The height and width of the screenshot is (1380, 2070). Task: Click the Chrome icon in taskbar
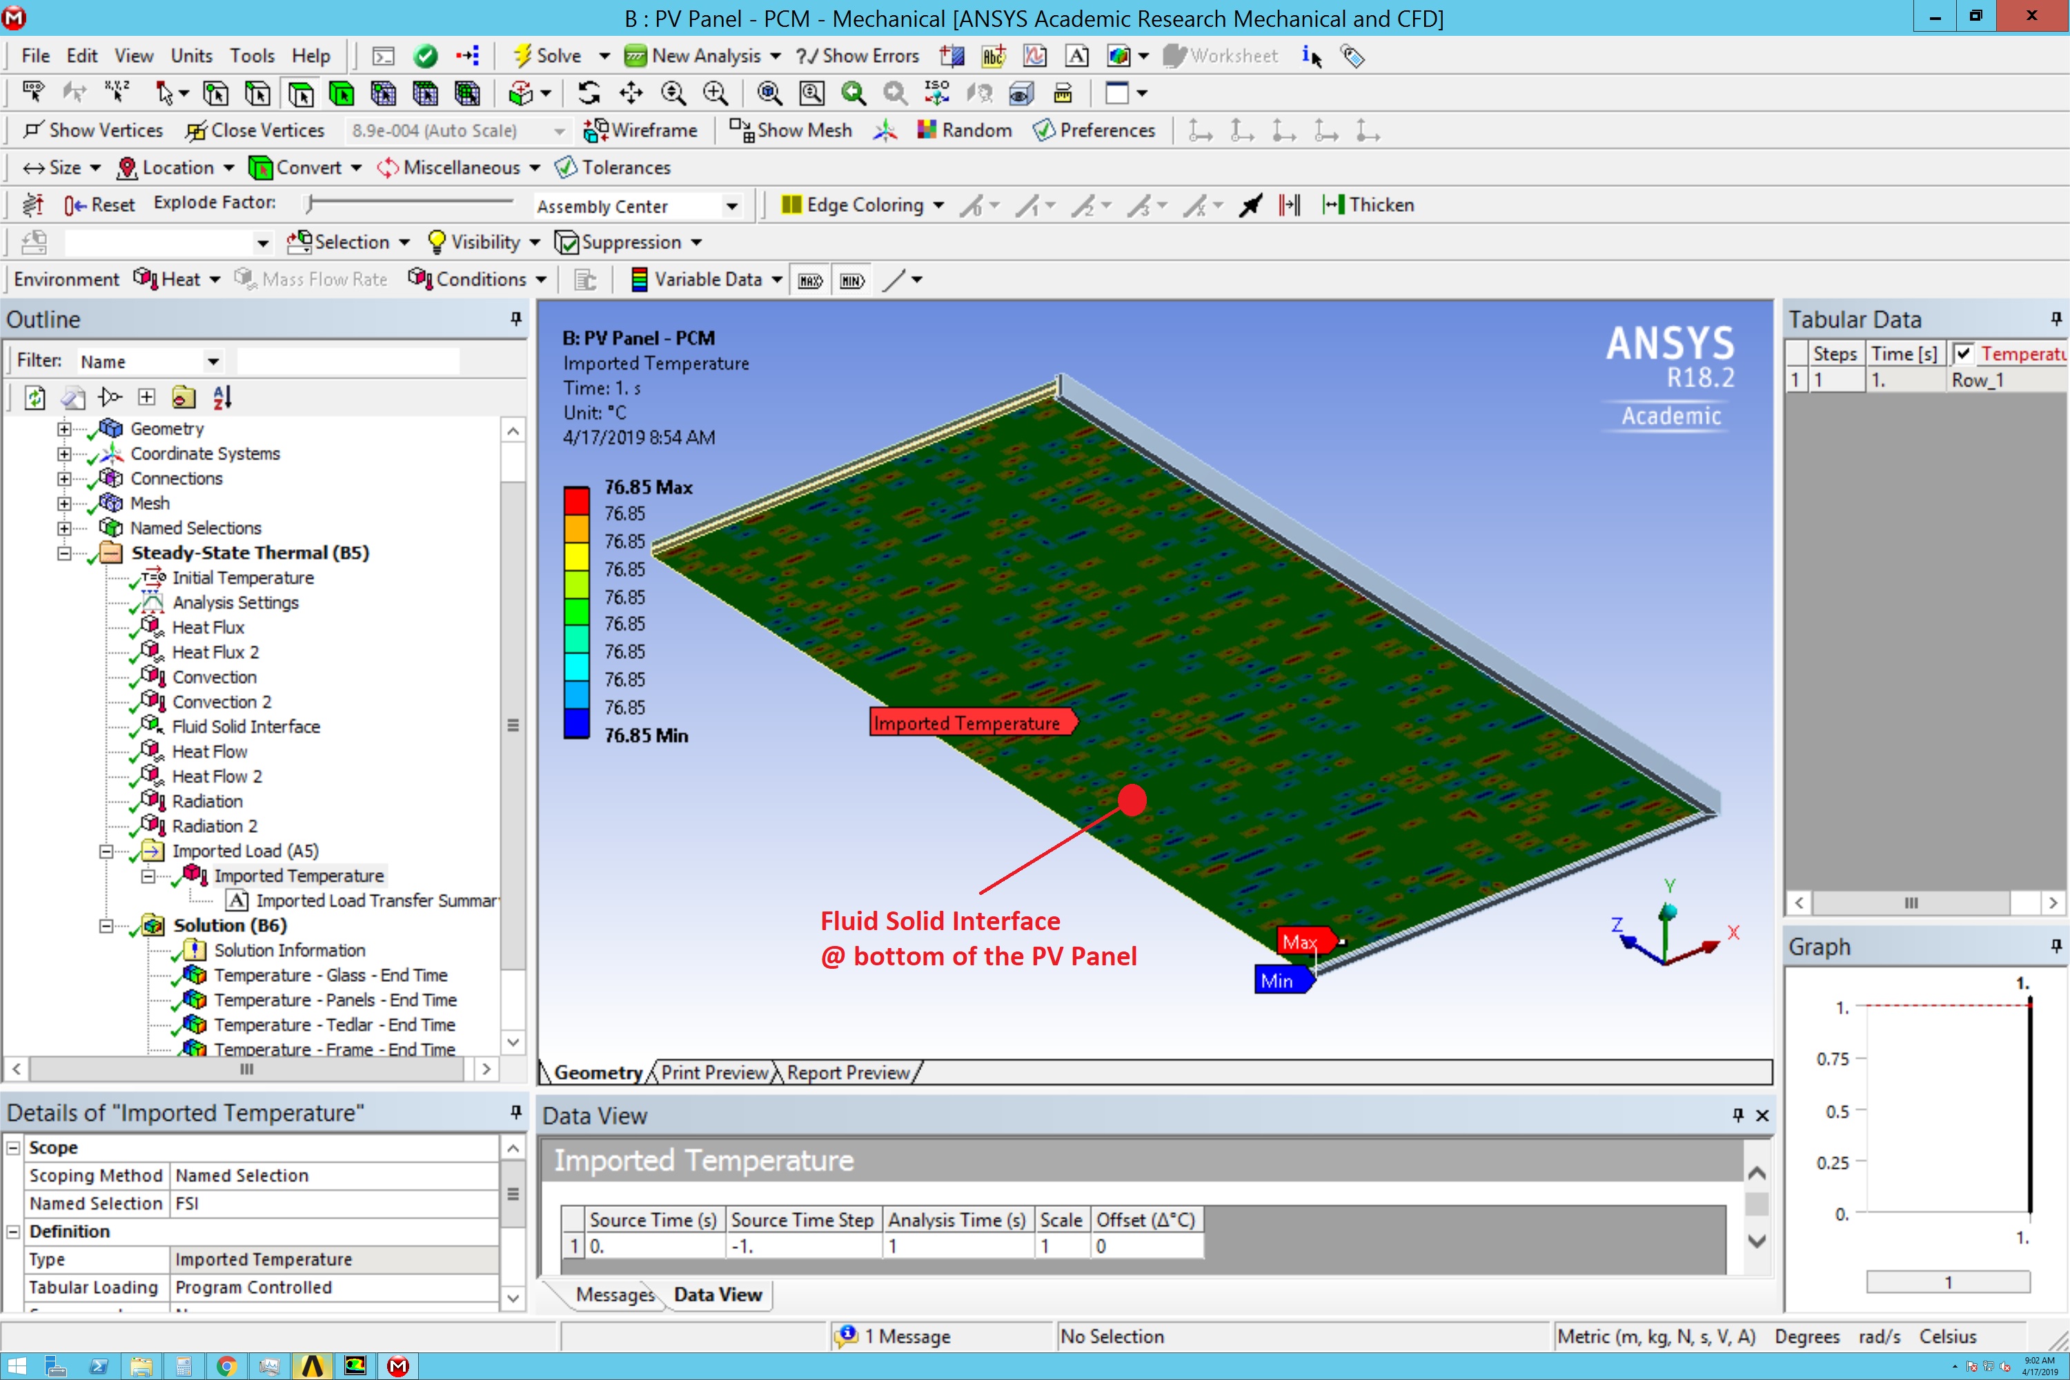click(x=226, y=1366)
